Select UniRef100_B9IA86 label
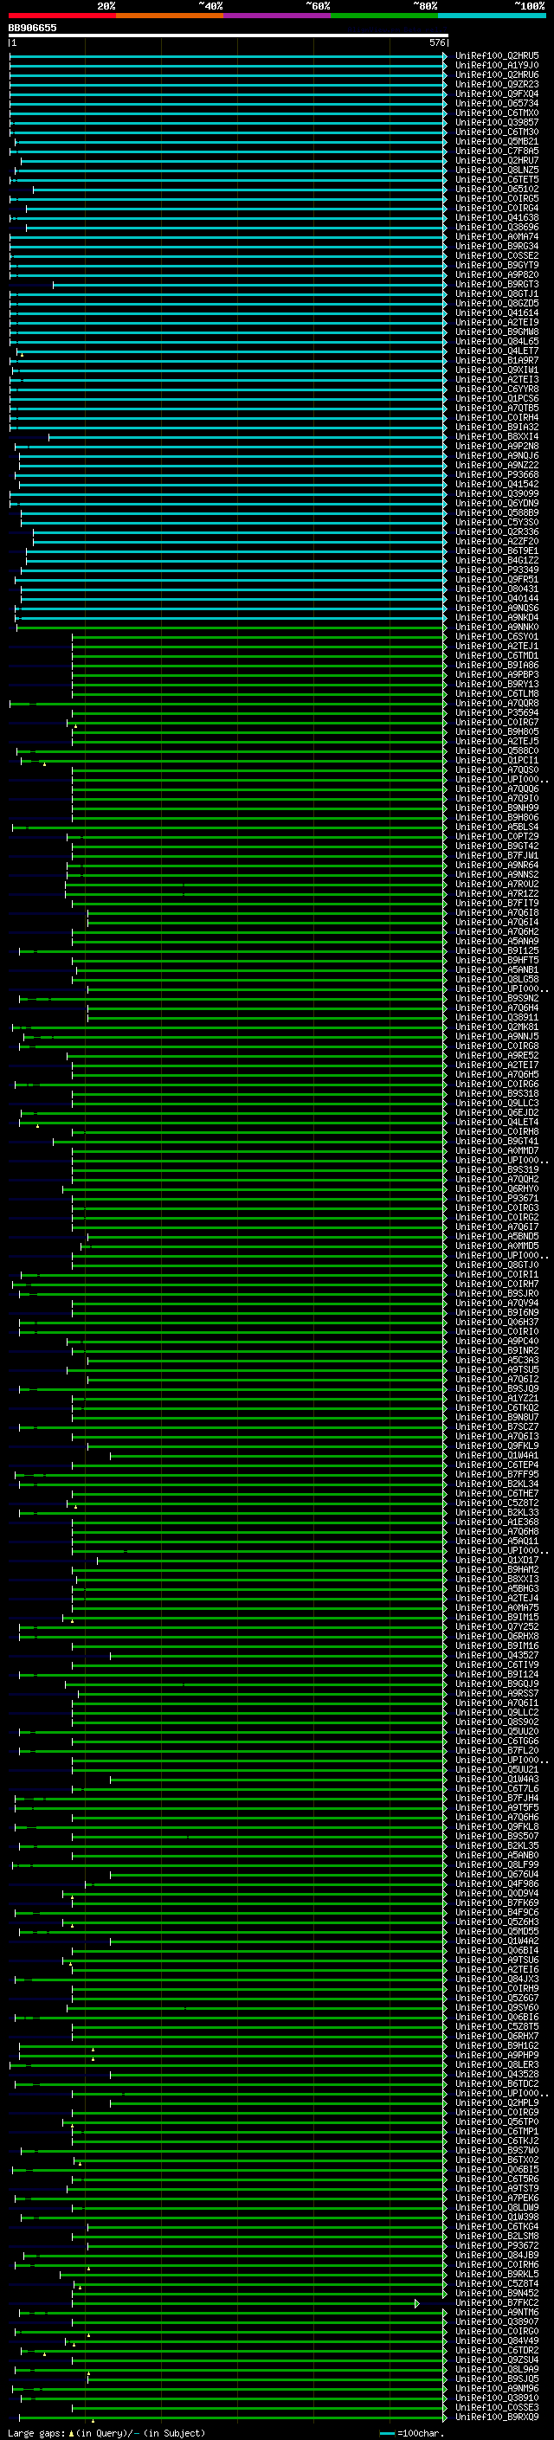Screen dimensions: 554x2440 (x=496, y=665)
